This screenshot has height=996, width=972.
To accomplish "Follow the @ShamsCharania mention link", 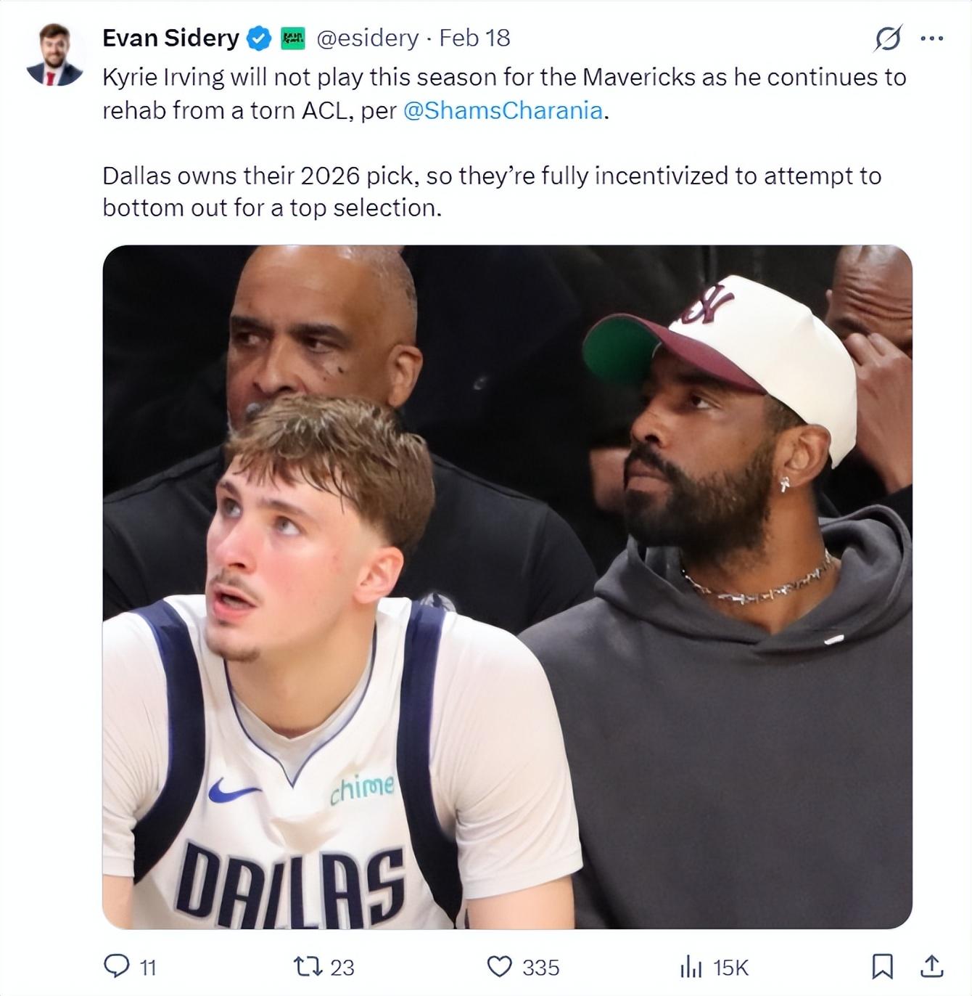I will pyautogui.click(x=503, y=110).
